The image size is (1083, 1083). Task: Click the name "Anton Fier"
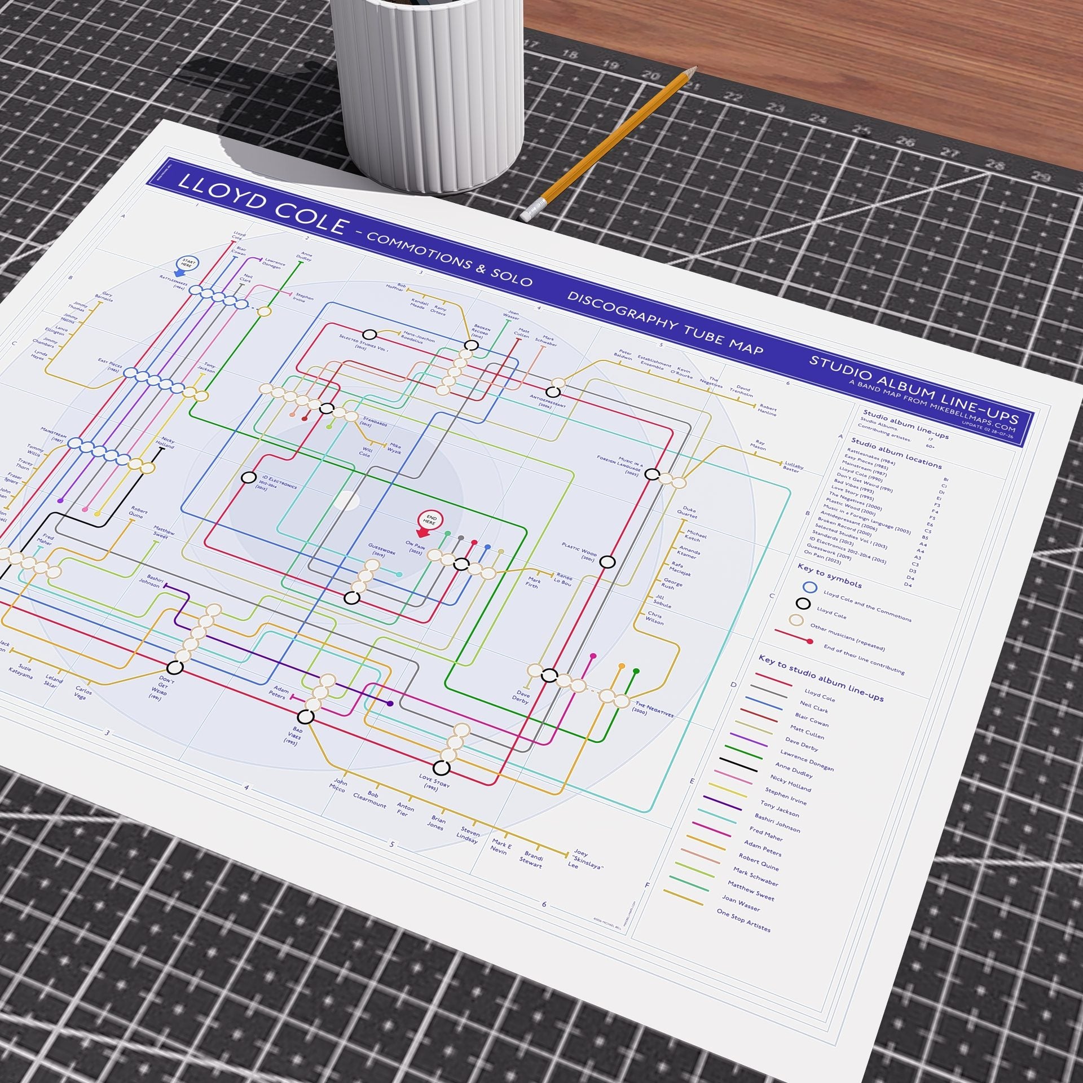click(x=405, y=809)
